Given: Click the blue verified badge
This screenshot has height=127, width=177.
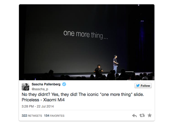Looking at the screenshot, I should pos(64,84).
